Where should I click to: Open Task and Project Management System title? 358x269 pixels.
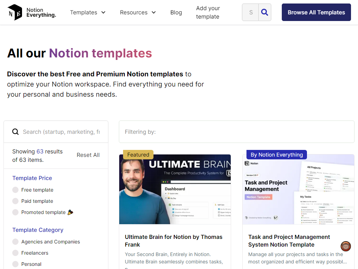point(289,241)
